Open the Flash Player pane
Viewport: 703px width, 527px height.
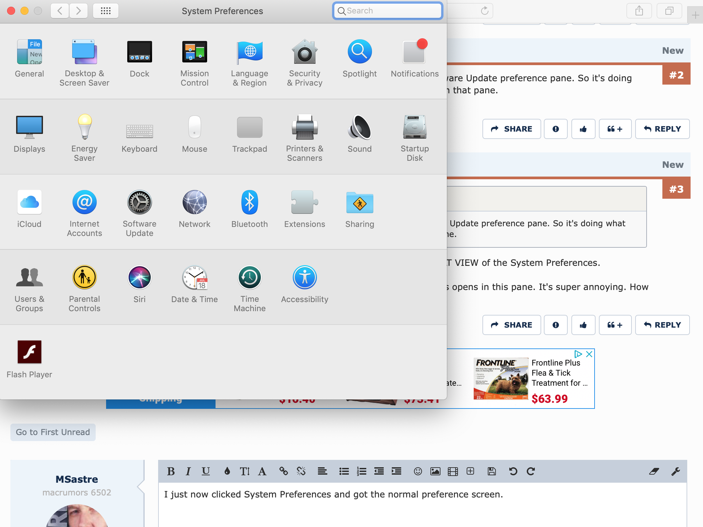(x=29, y=352)
